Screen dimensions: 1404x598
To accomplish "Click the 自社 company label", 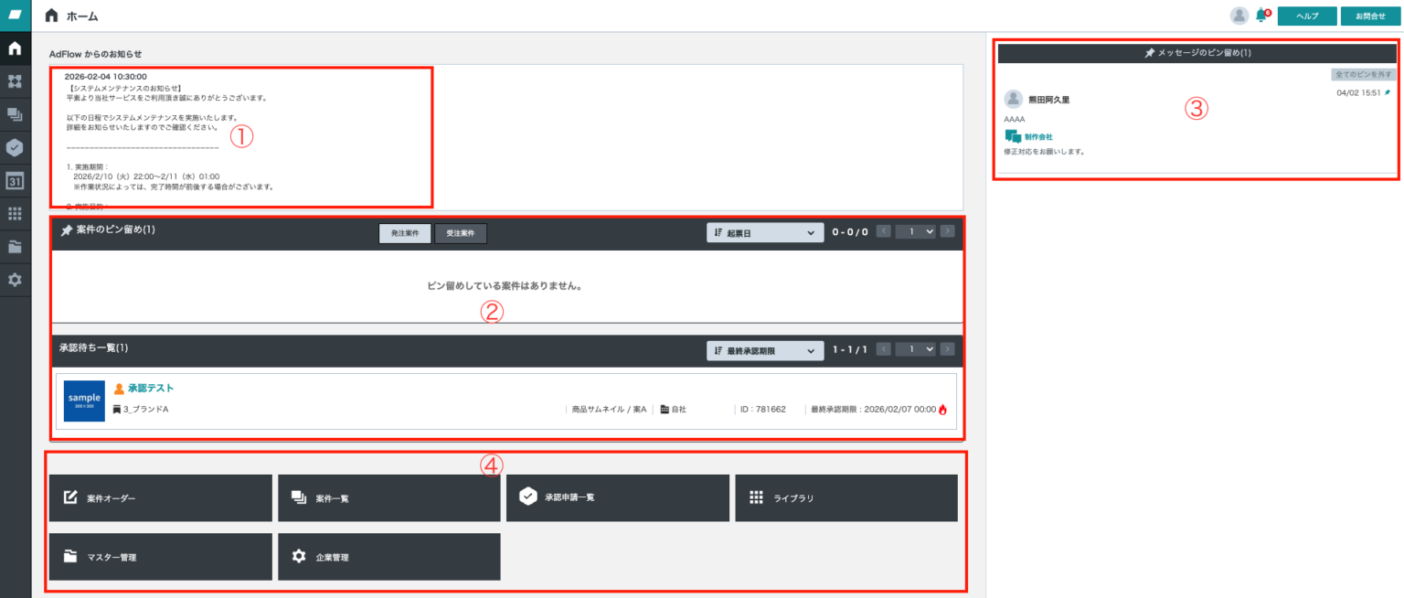I will coord(678,410).
